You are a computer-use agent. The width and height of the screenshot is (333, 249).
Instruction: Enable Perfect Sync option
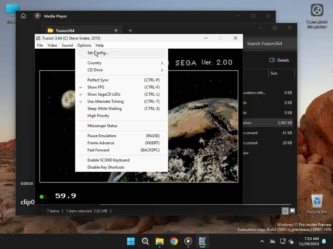[x=122, y=80]
